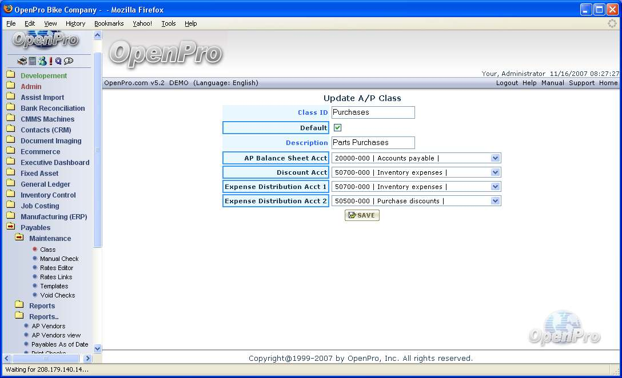Click the printer icon in sidebar toolbar

[x=22, y=61]
